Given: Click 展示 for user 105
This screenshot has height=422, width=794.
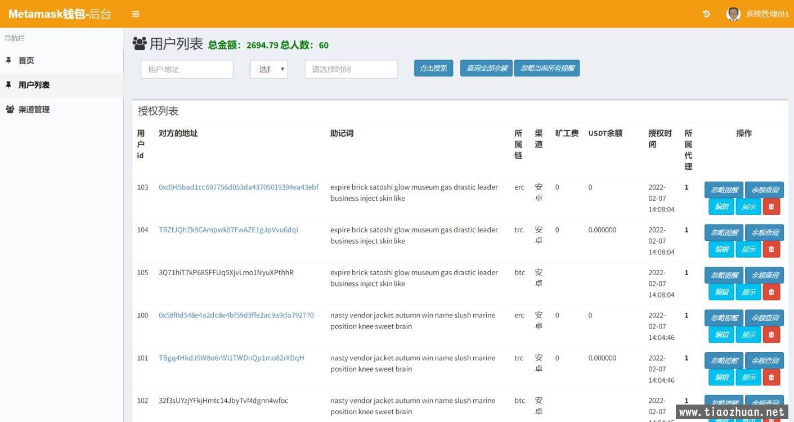Looking at the screenshot, I should pyautogui.click(x=748, y=292).
